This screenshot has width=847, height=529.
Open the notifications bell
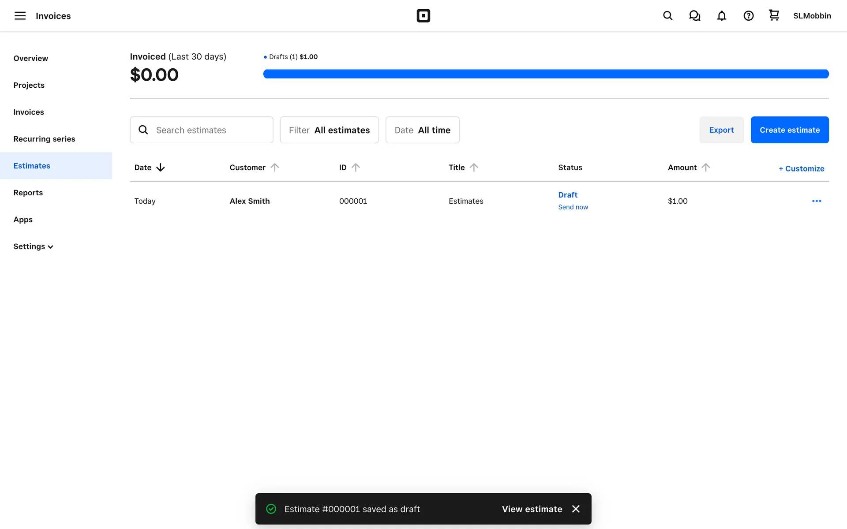(x=721, y=16)
